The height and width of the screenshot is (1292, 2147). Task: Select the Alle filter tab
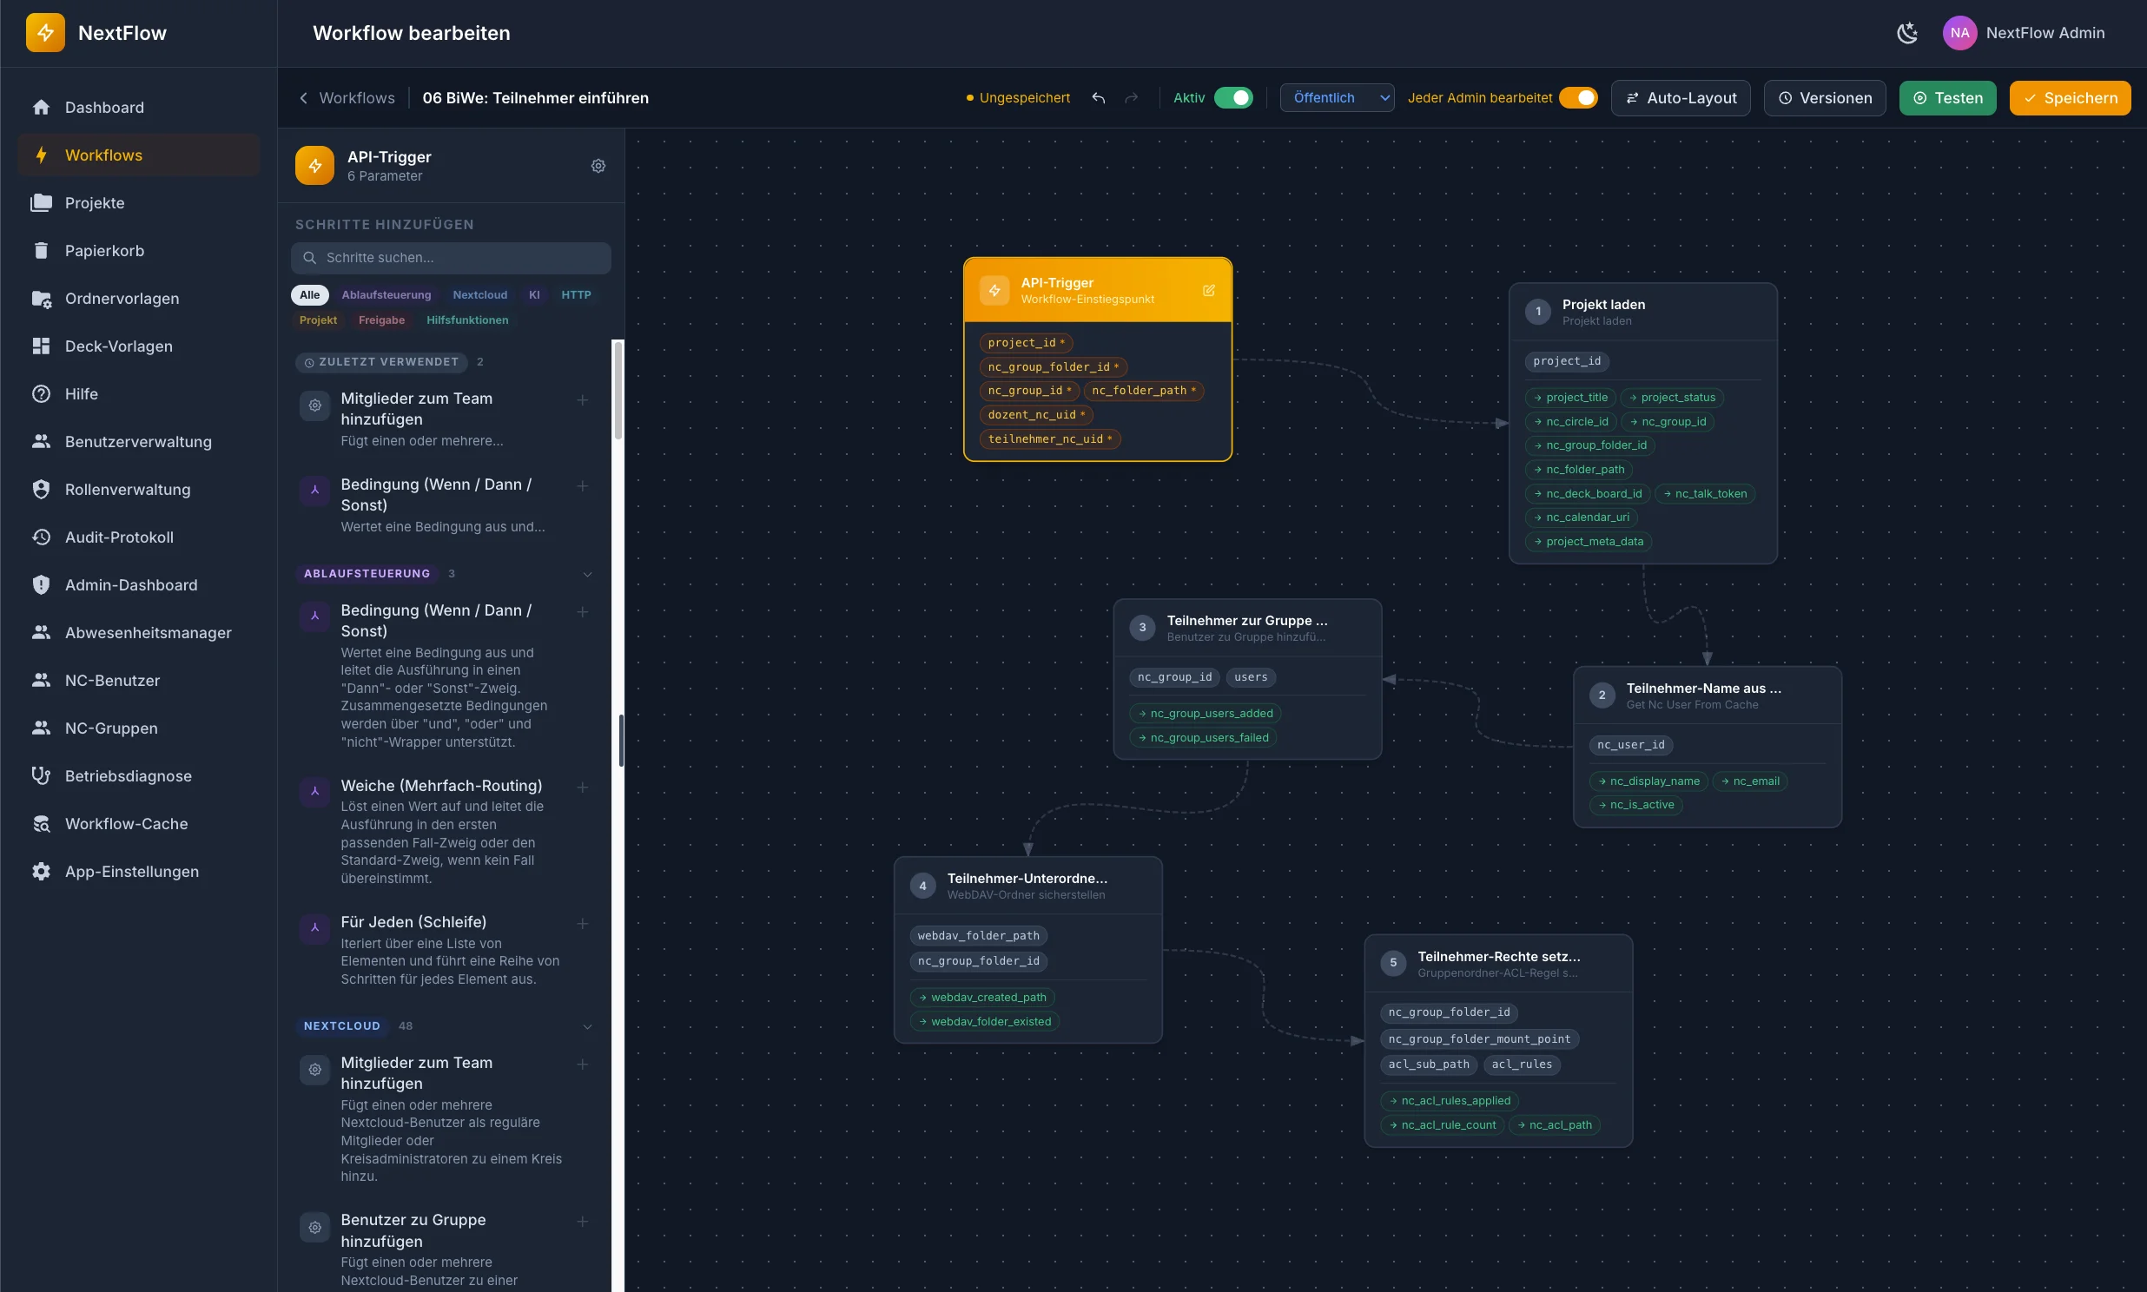[309, 295]
